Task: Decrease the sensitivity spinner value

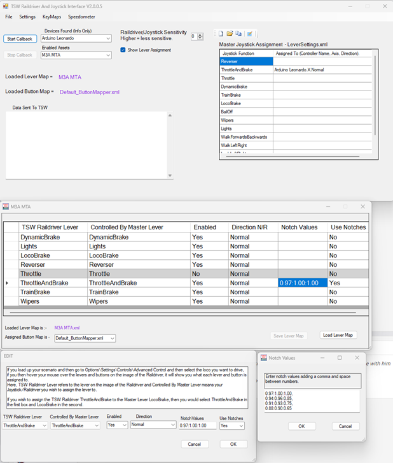Action: click(x=200, y=38)
